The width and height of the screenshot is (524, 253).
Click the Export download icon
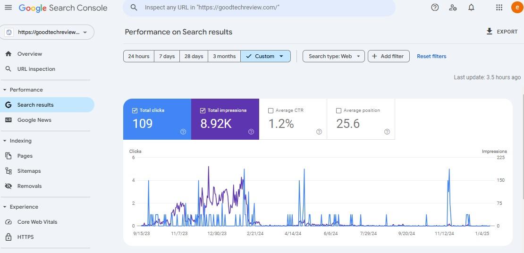coord(489,32)
